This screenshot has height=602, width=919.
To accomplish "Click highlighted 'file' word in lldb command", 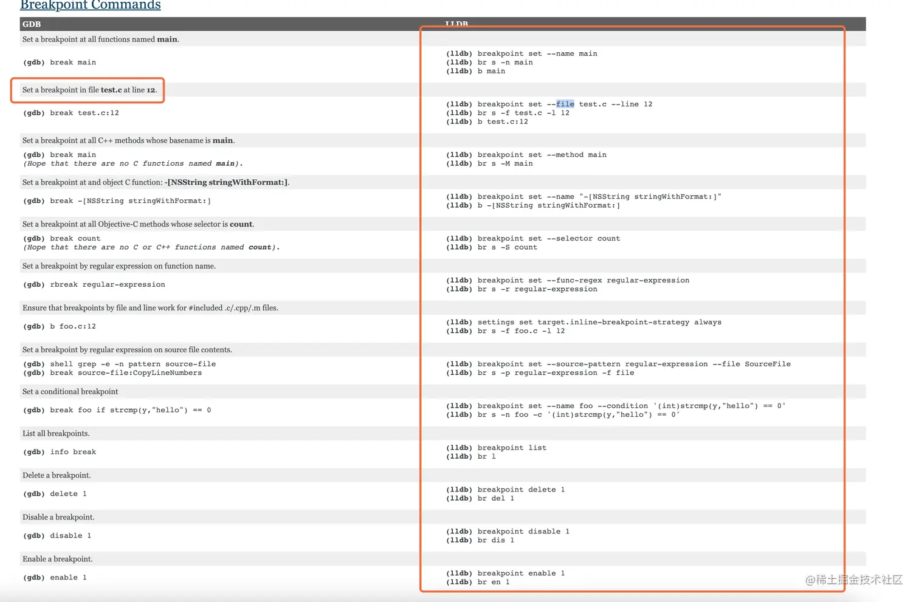I will 565,104.
